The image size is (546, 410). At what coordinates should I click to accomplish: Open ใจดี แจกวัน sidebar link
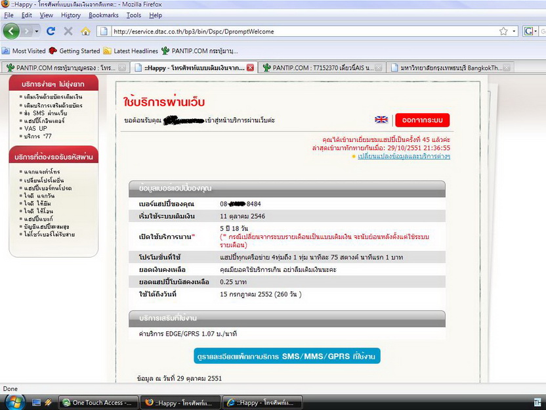pos(39,196)
